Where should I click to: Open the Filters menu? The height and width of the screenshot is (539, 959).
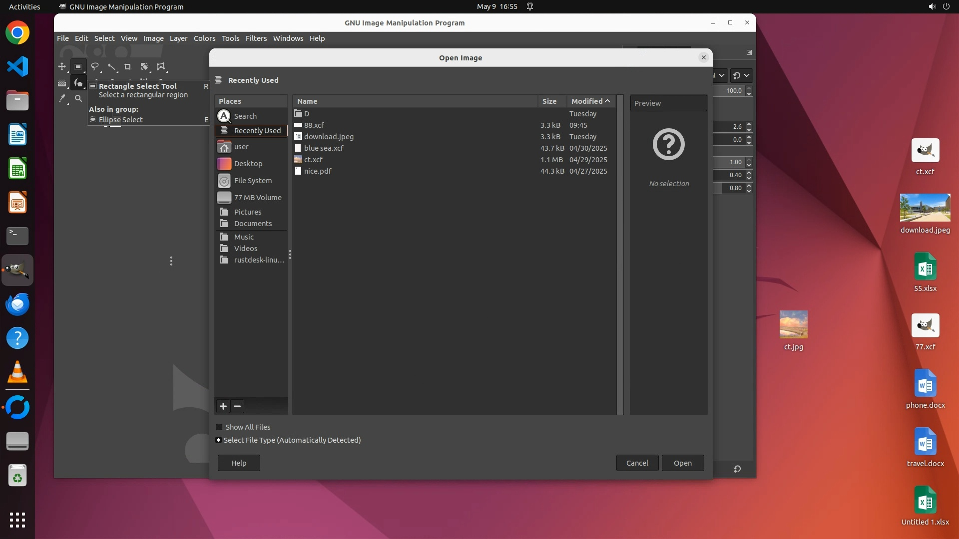(x=256, y=38)
